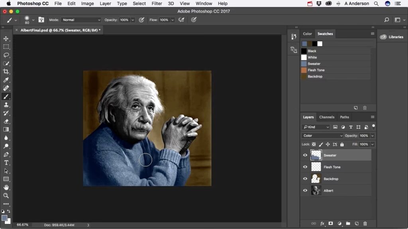The width and height of the screenshot is (408, 229).
Task: Pick the Flesh Tone swatch
Action: [316, 70]
